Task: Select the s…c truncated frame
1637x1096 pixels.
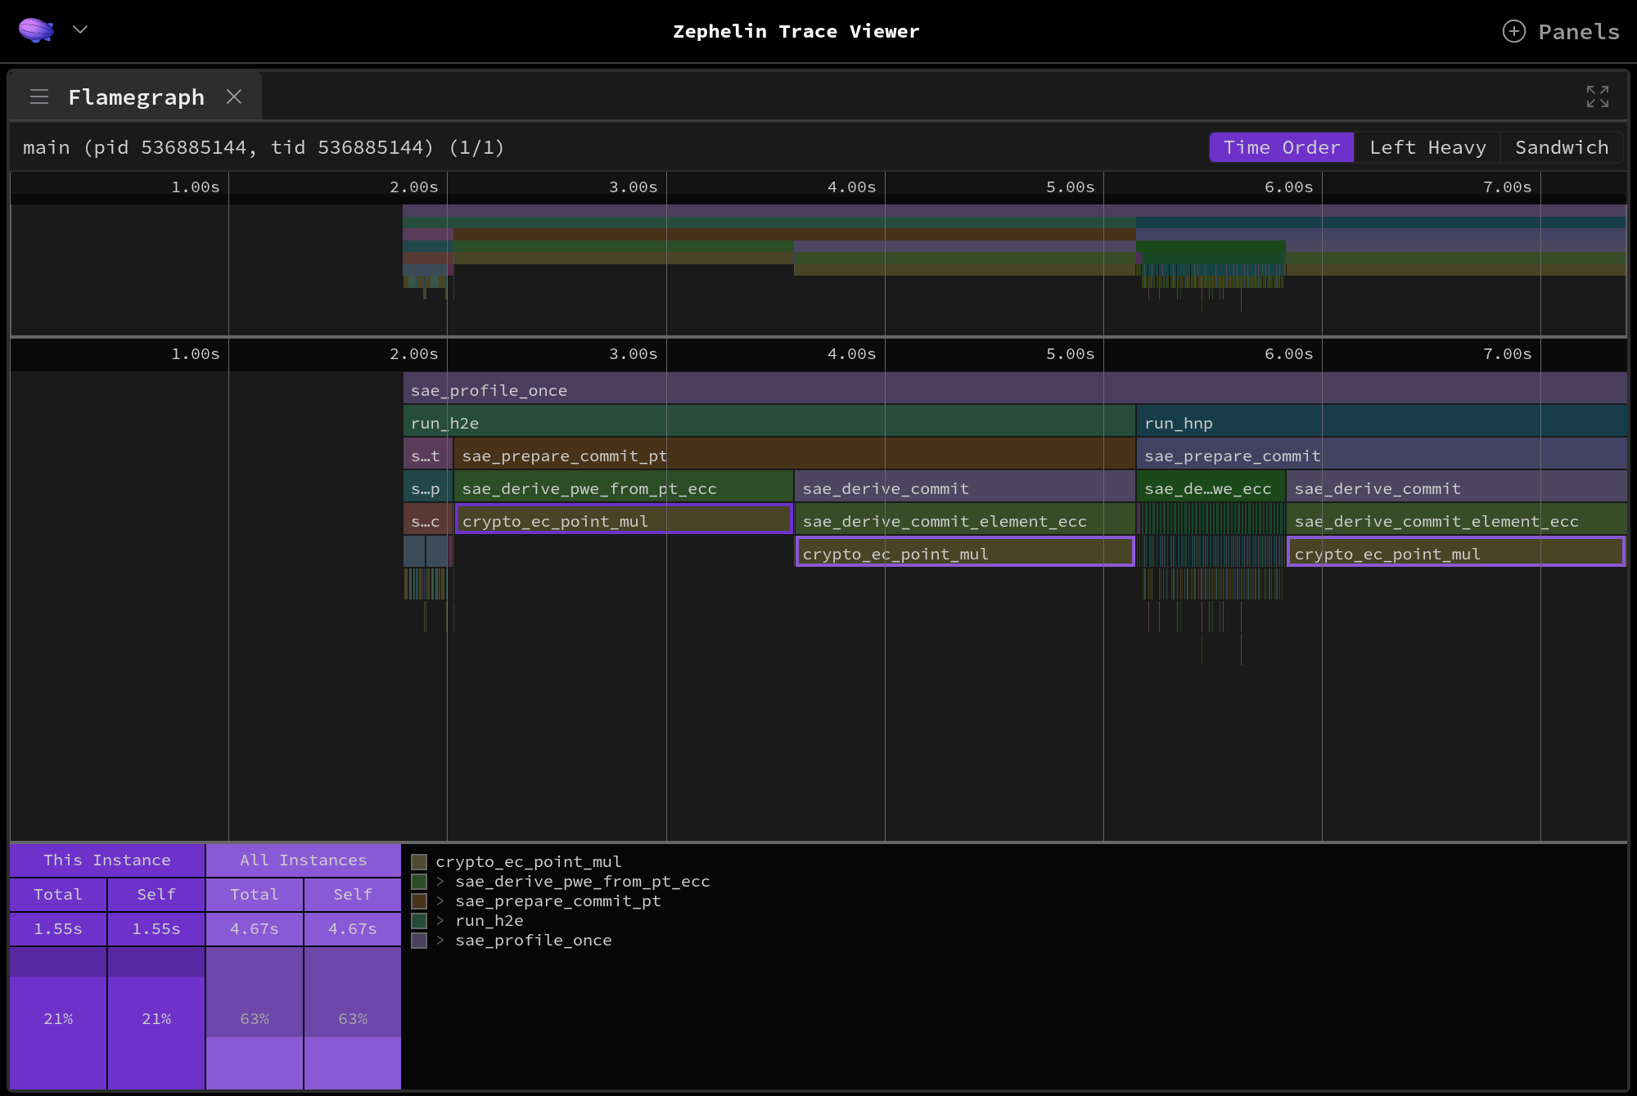Action: (426, 520)
